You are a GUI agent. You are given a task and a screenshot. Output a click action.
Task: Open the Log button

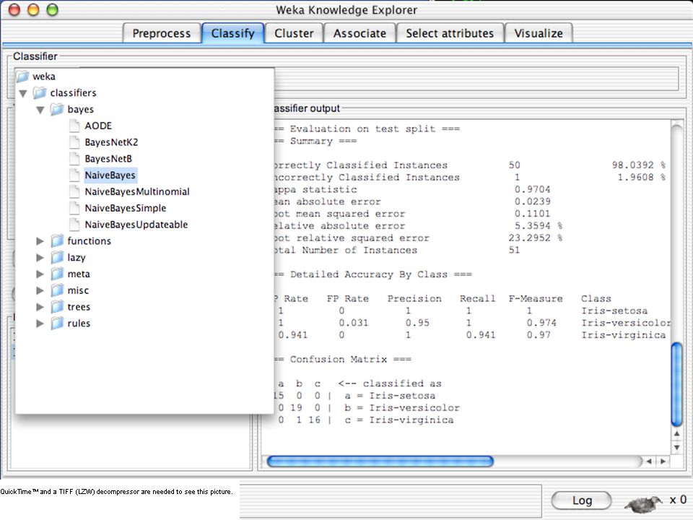click(582, 500)
